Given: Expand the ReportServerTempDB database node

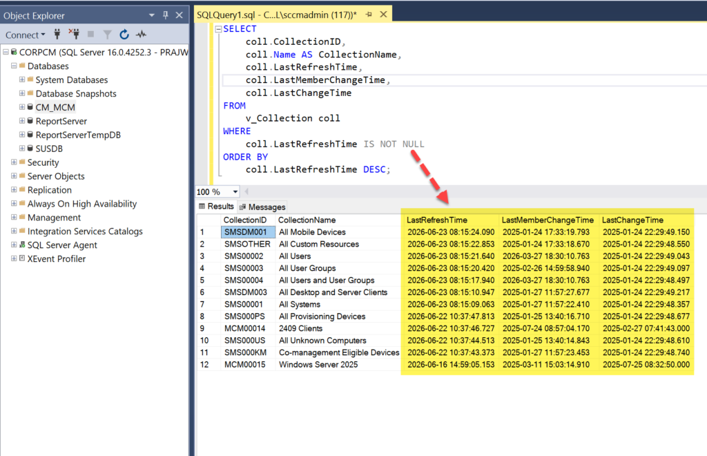Looking at the screenshot, I should click(x=21, y=135).
